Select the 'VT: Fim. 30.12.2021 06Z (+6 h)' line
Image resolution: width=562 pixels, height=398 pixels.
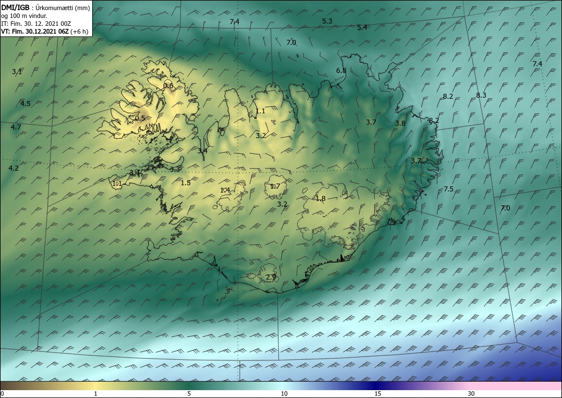point(45,31)
